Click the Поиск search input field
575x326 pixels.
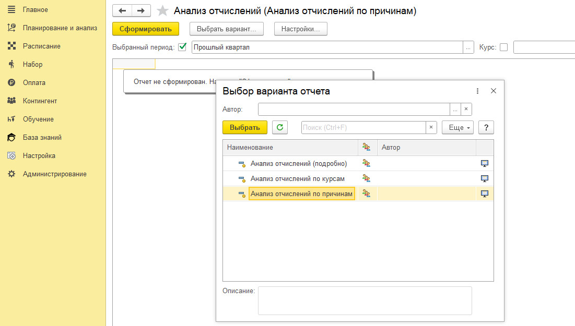(x=363, y=127)
